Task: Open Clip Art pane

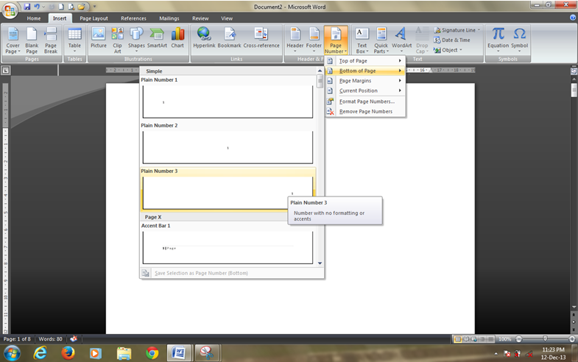Action: click(117, 40)
